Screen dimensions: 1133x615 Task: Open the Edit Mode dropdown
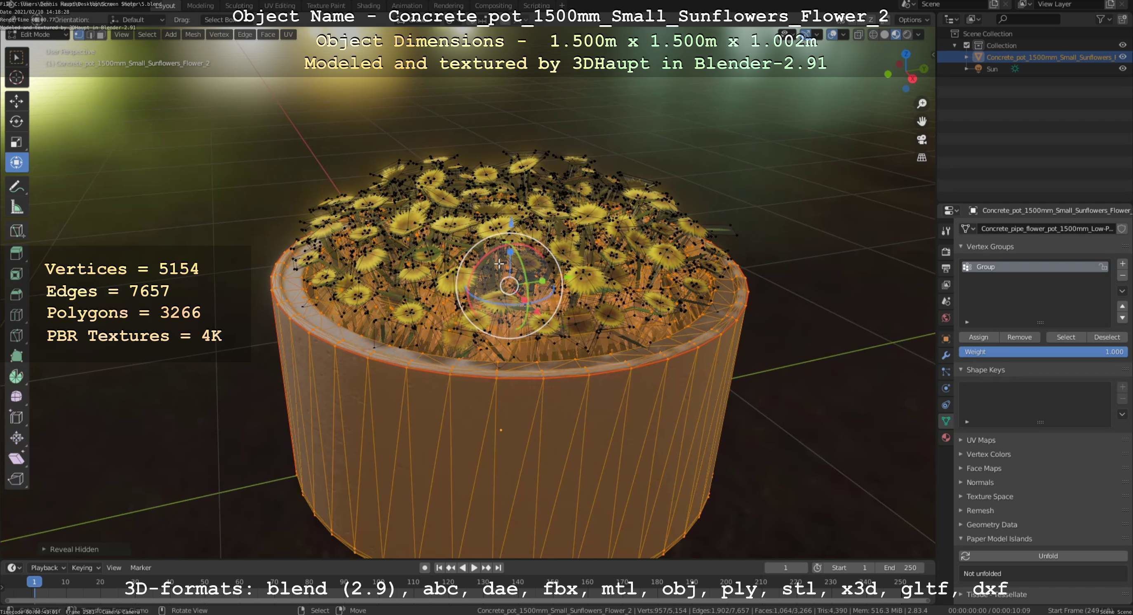[x=38, y=35]
